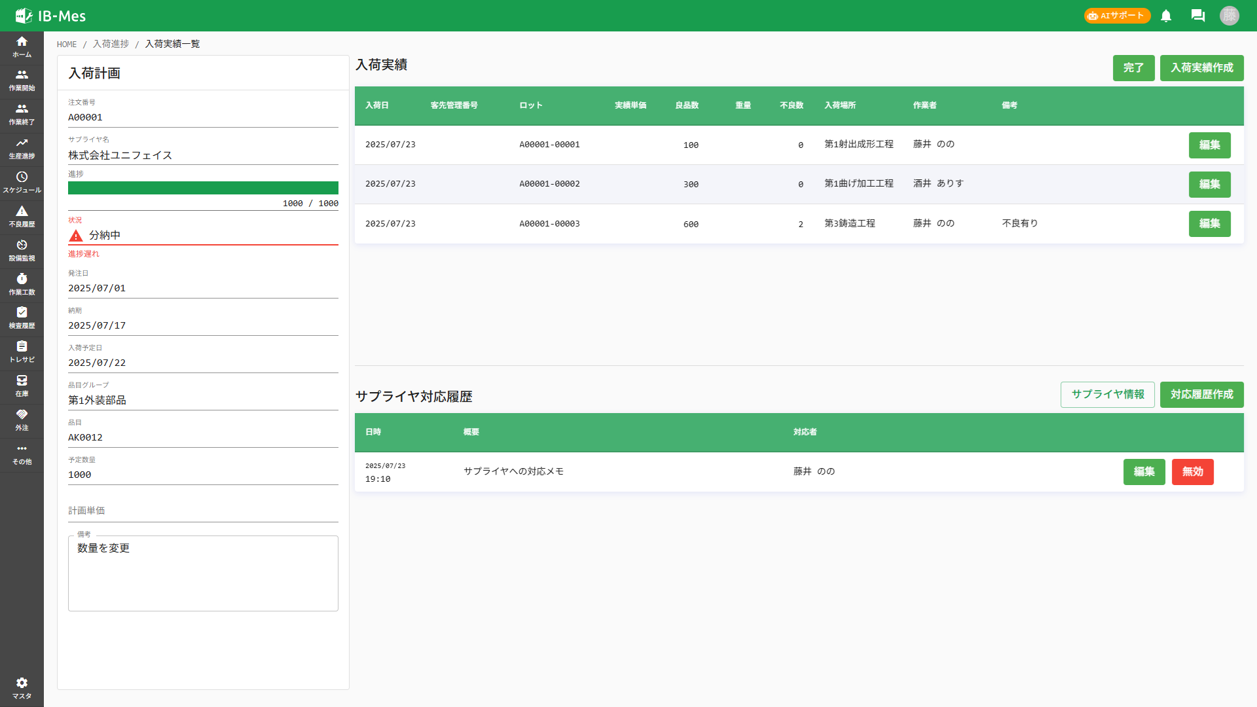Open サプライヤ情報 in the history section
Viewport: 1257px width, 707px height.
click(1107, 395)
